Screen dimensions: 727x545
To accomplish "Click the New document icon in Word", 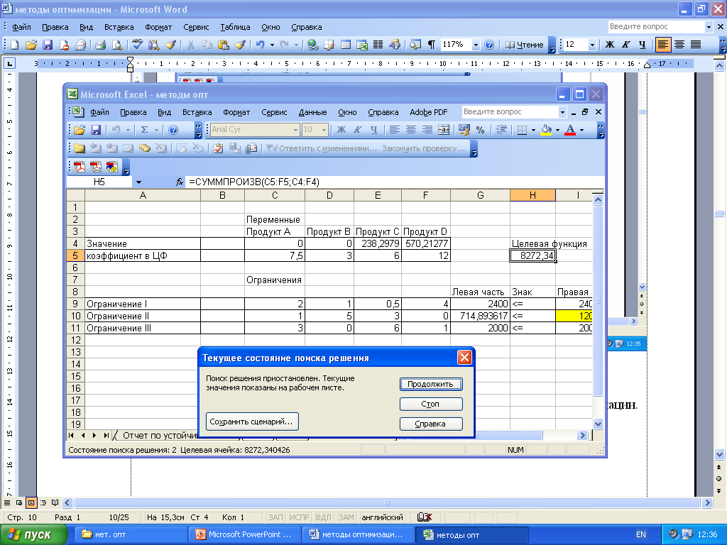I will [15, 45].
